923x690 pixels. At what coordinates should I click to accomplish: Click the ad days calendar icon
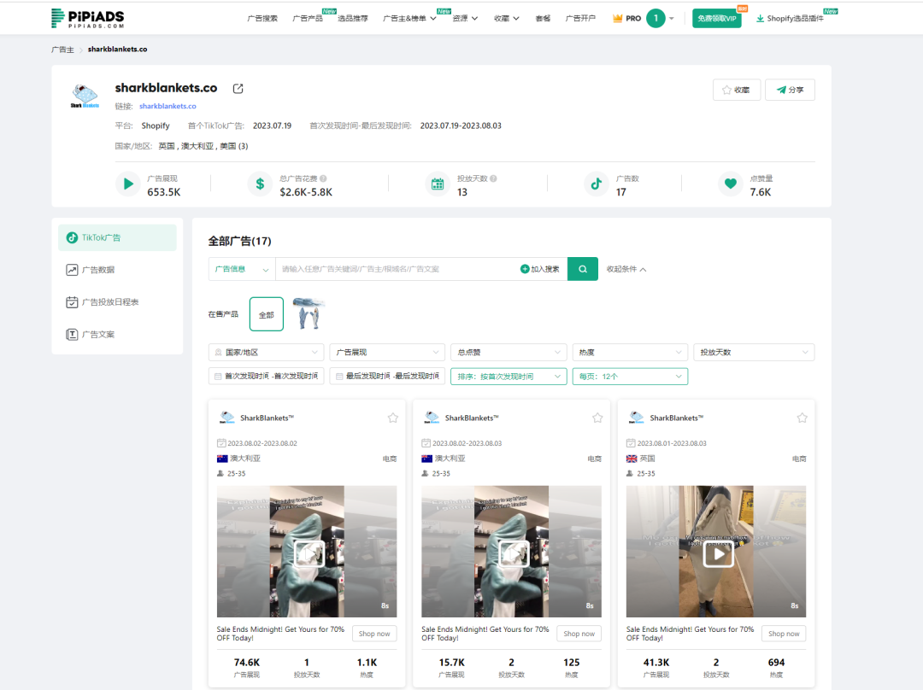pos(438,184)
